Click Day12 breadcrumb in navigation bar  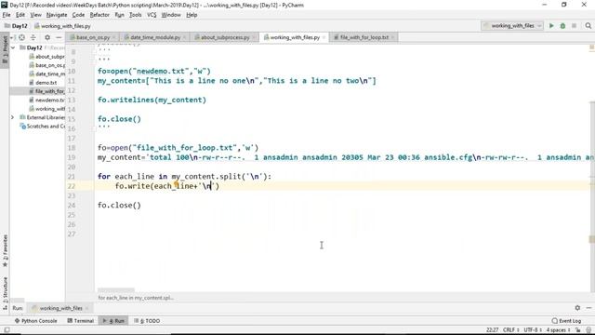[16, 26]
